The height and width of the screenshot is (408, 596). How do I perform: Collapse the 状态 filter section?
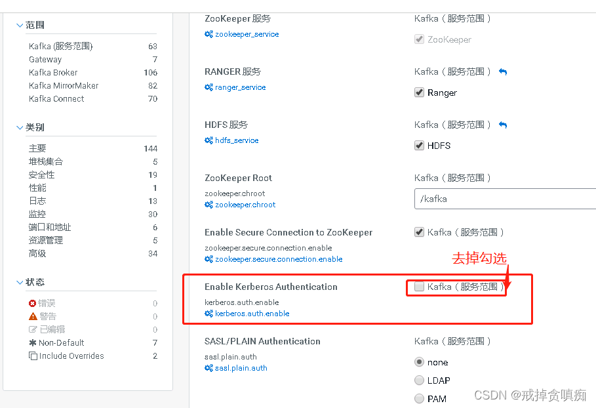point(20,281)
